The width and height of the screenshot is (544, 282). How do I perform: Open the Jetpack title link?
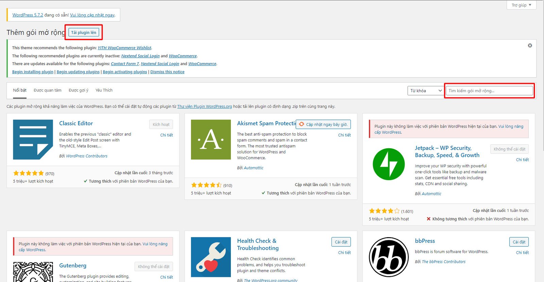447,152
